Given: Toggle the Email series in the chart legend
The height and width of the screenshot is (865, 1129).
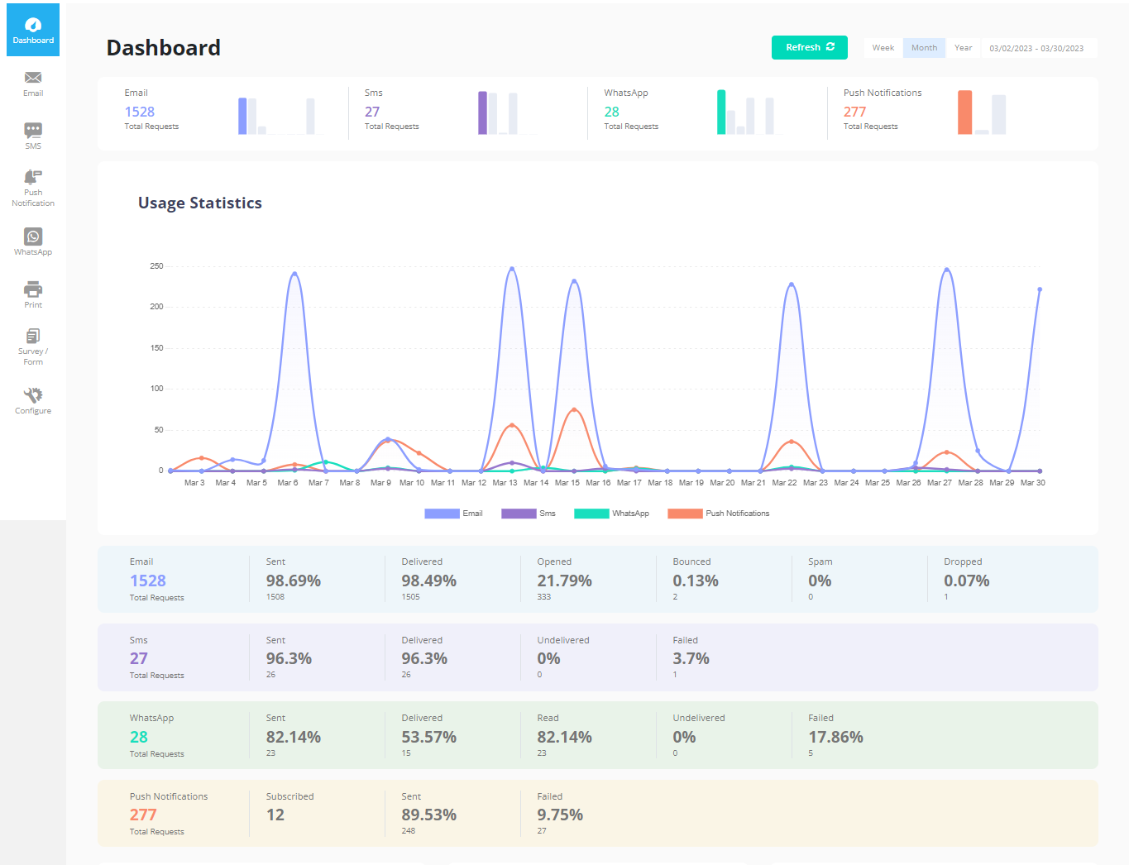Looking at the screenshot, I should (x=453, y=513).
